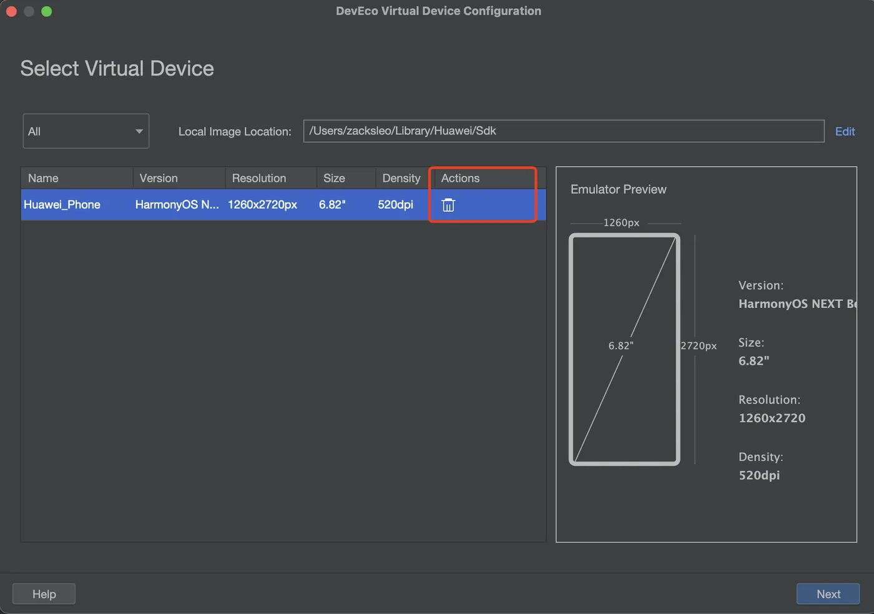This screenshot has height=614, width=874.
Task: Sort by the Version column header
Action: pyautogui.click(x=159, y=178)
